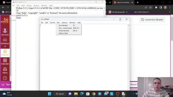Open Debug menu in IDLE Shell window

pos(29,5)
